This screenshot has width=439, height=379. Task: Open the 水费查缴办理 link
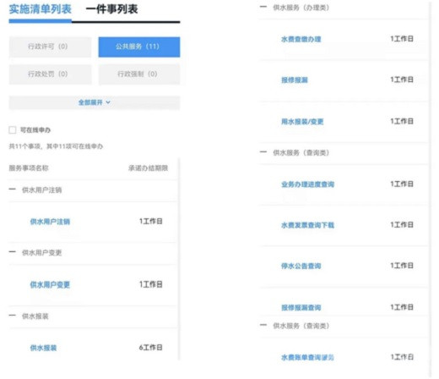click(x=301, y=39)
